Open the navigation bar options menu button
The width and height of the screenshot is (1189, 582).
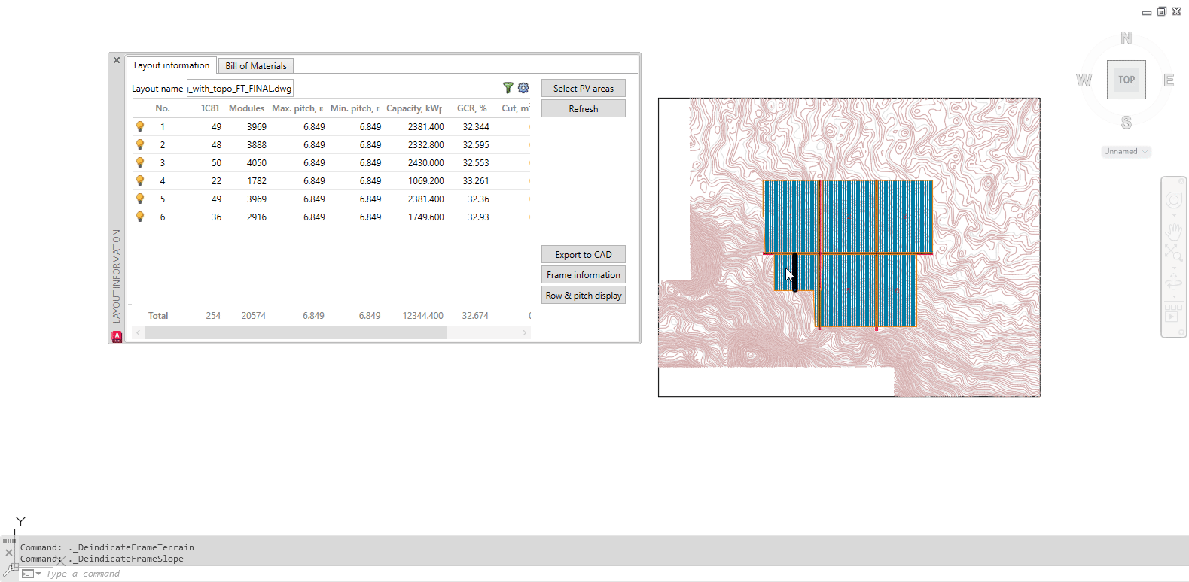[1182, 332]
